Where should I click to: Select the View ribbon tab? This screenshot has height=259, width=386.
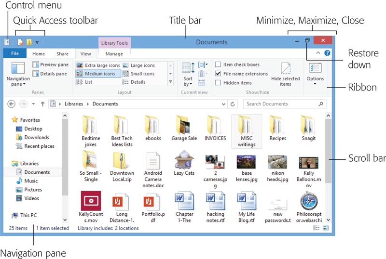(x=86, y=53)
